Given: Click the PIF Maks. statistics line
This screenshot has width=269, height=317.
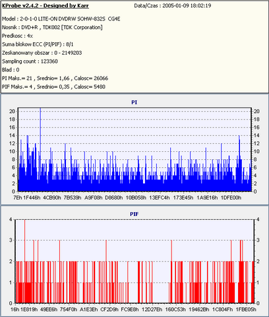Looking at the screenshot, I should tap(53, 87).
